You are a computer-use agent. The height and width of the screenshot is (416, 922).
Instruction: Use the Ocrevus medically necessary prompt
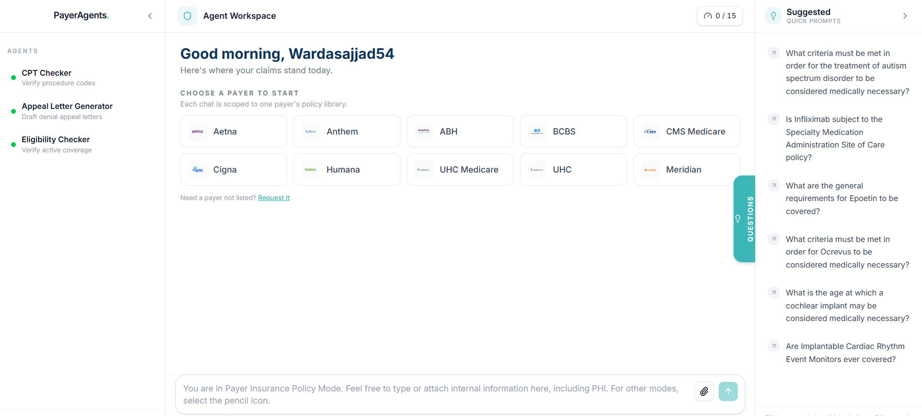point(847,252)
